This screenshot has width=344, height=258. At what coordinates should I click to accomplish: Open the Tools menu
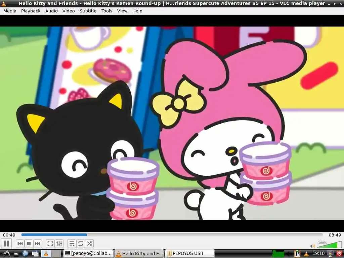click(107, 11)
